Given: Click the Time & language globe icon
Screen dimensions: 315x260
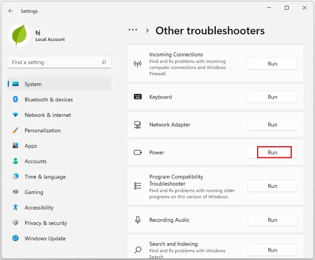Looking at the screenshot, I should coord(15,176).
